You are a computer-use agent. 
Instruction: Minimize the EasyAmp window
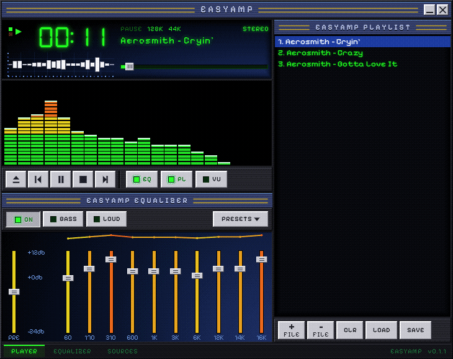click(x=429, y=10)
